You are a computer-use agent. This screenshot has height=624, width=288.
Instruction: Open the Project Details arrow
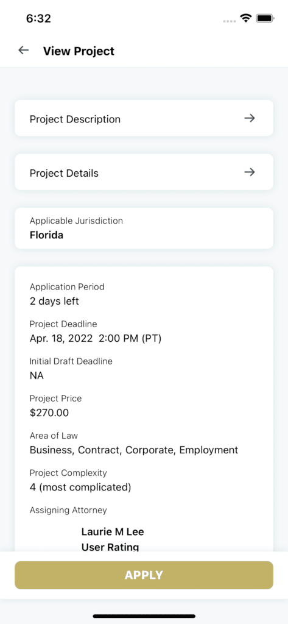coord(250,172)
